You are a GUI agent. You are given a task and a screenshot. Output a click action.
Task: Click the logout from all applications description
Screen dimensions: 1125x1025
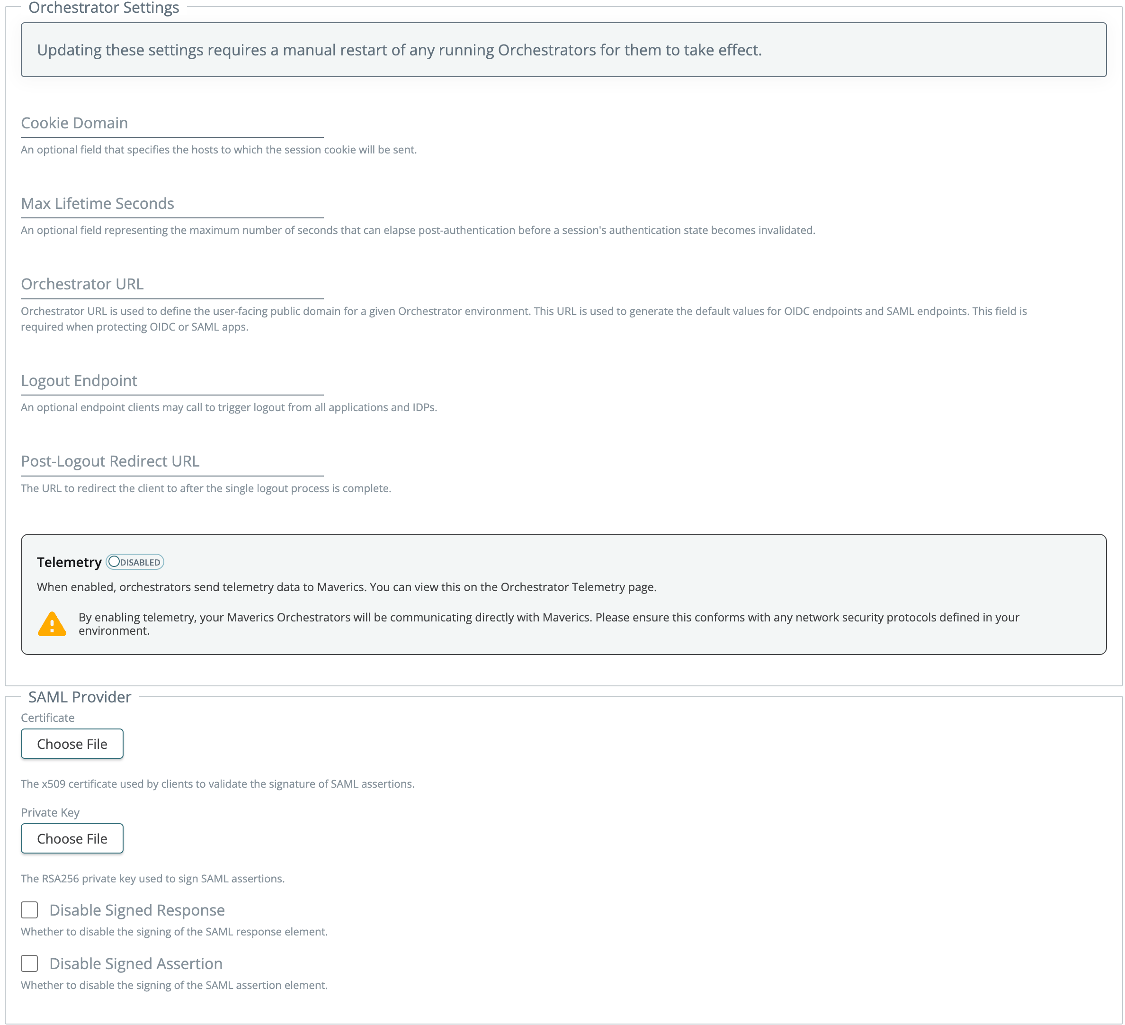(229, 407)
